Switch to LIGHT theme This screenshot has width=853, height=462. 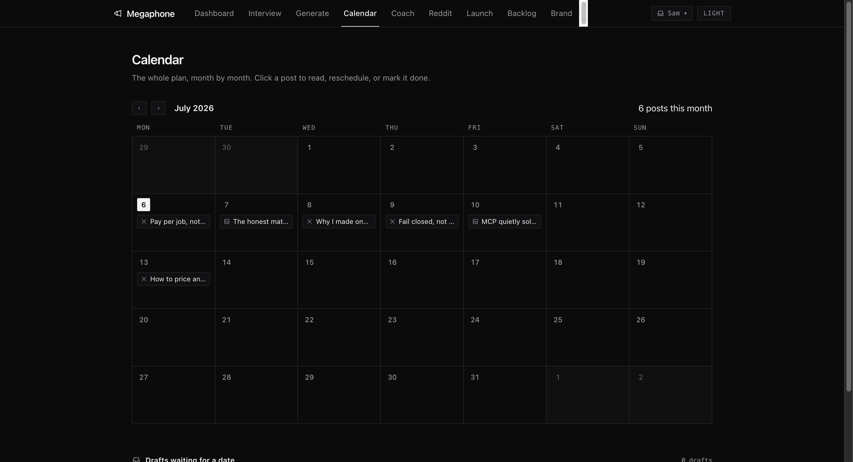point(714,13)
